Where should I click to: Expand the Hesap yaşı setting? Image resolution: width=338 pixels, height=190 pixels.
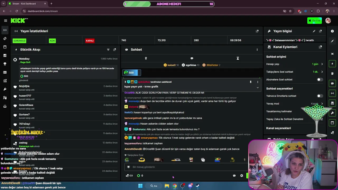322,64
